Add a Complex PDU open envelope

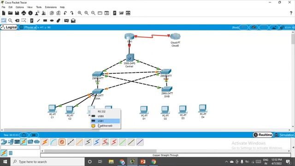tap(73, 20)
